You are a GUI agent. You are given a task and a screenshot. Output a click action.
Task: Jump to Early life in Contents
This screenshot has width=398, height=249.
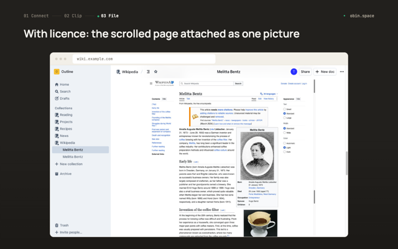pyautogui.click(x=155, y=108)
